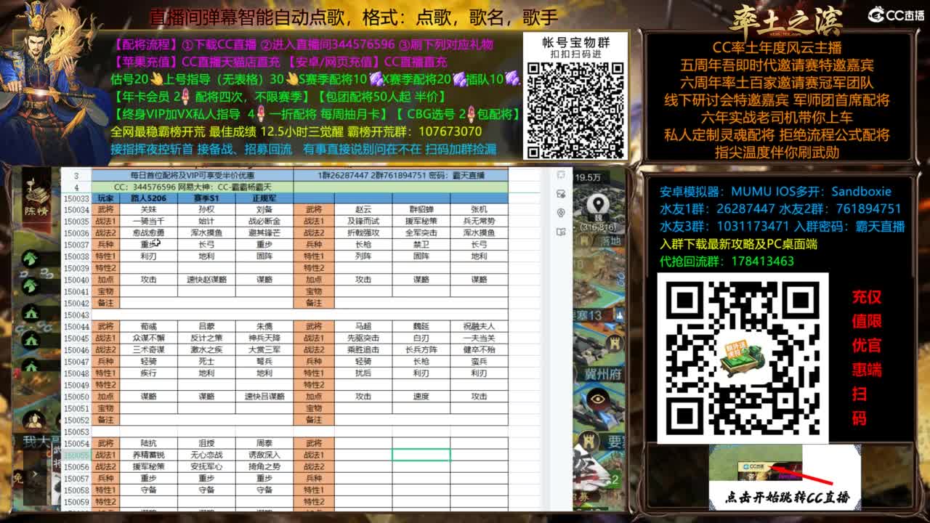Click the 落地 button on the game map
The width and height of the screenshot is (930, 523).
612,240
